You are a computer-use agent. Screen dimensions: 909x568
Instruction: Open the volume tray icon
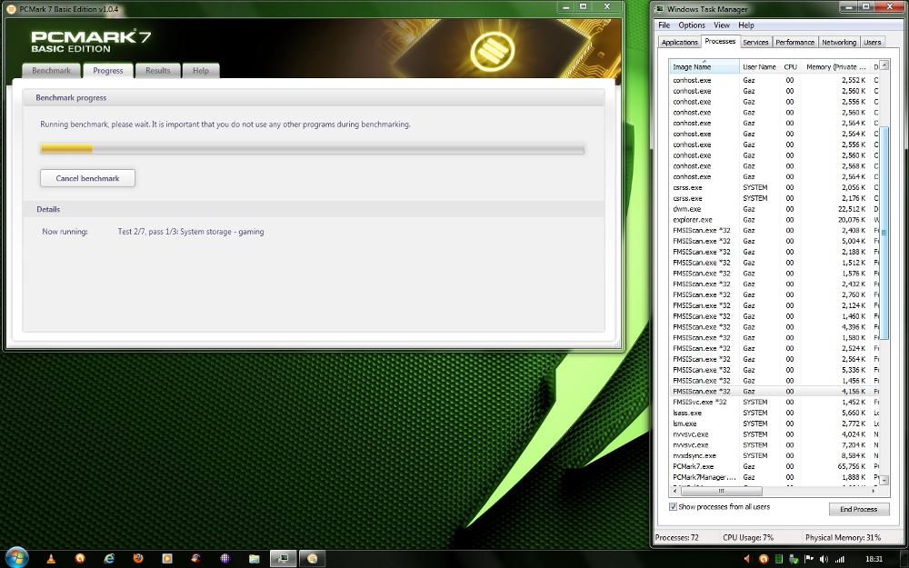tap(824, 559)
